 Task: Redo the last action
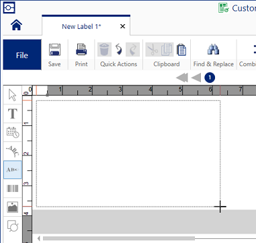pos(133,50)
